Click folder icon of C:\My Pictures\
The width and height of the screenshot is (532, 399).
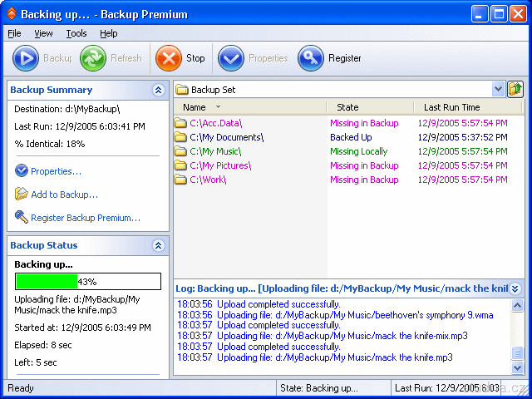180,165
